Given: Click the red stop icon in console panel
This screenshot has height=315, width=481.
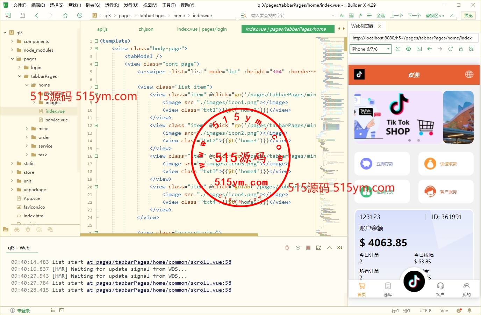Looking at the screenshot, I should point(308,248).
